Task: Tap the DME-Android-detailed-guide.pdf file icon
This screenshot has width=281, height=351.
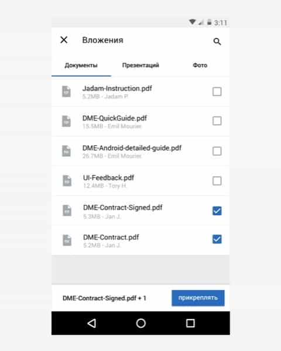Action: (x=66, y=151)
